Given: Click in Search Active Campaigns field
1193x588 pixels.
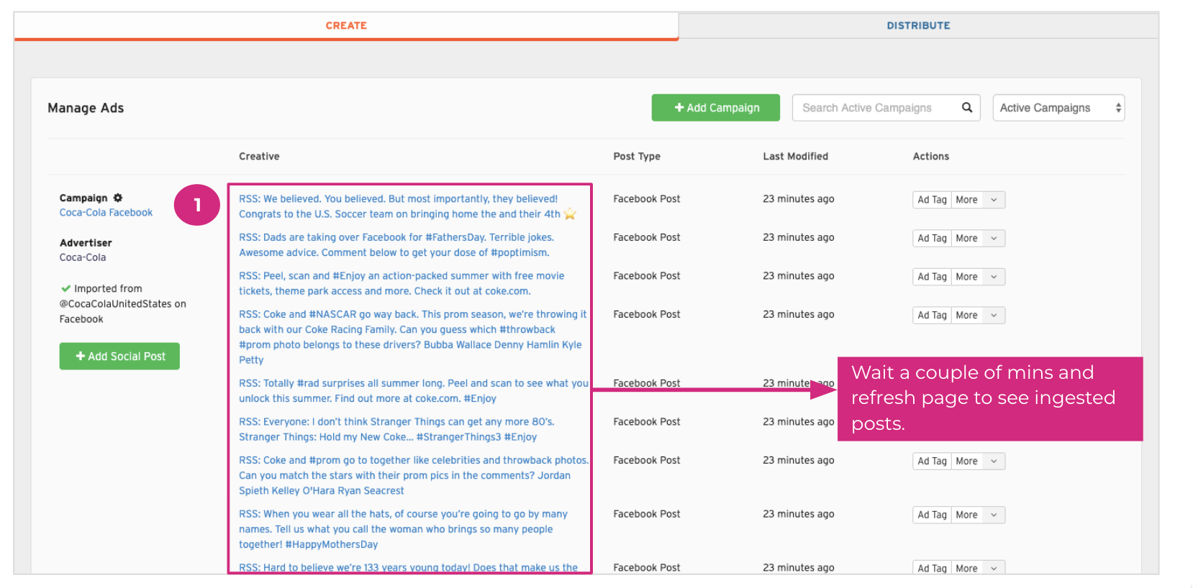Looking at the screenshot, I should pyautogui.click(x=876, y=108).
